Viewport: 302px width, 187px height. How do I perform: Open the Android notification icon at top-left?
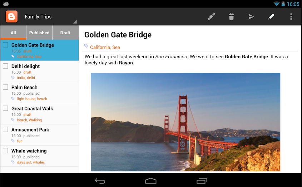click(x=6, y=4)
